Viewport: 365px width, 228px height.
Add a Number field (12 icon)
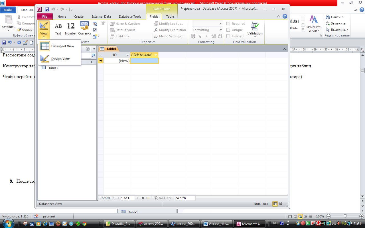click(x=71, y=28)
